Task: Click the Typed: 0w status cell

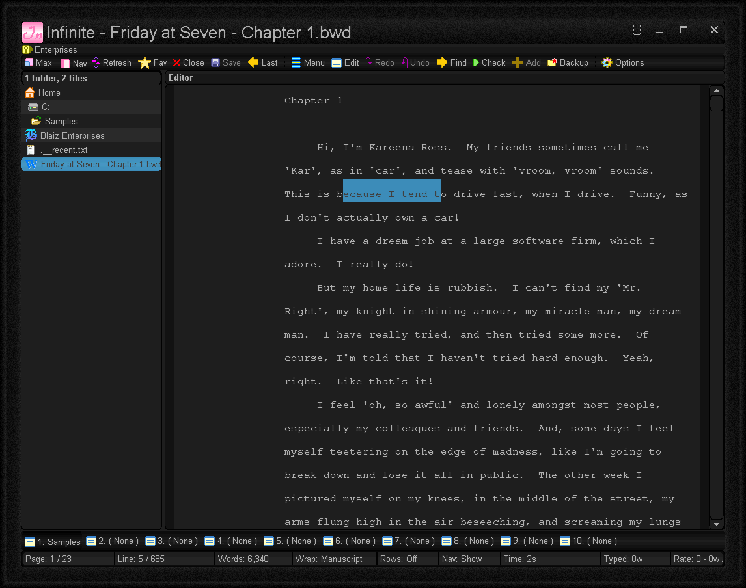Action: (635, 559)
